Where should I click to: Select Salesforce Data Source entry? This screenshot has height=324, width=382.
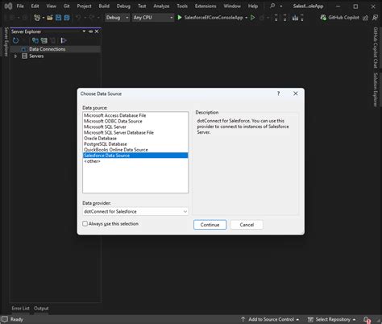[x=135, y=156]
